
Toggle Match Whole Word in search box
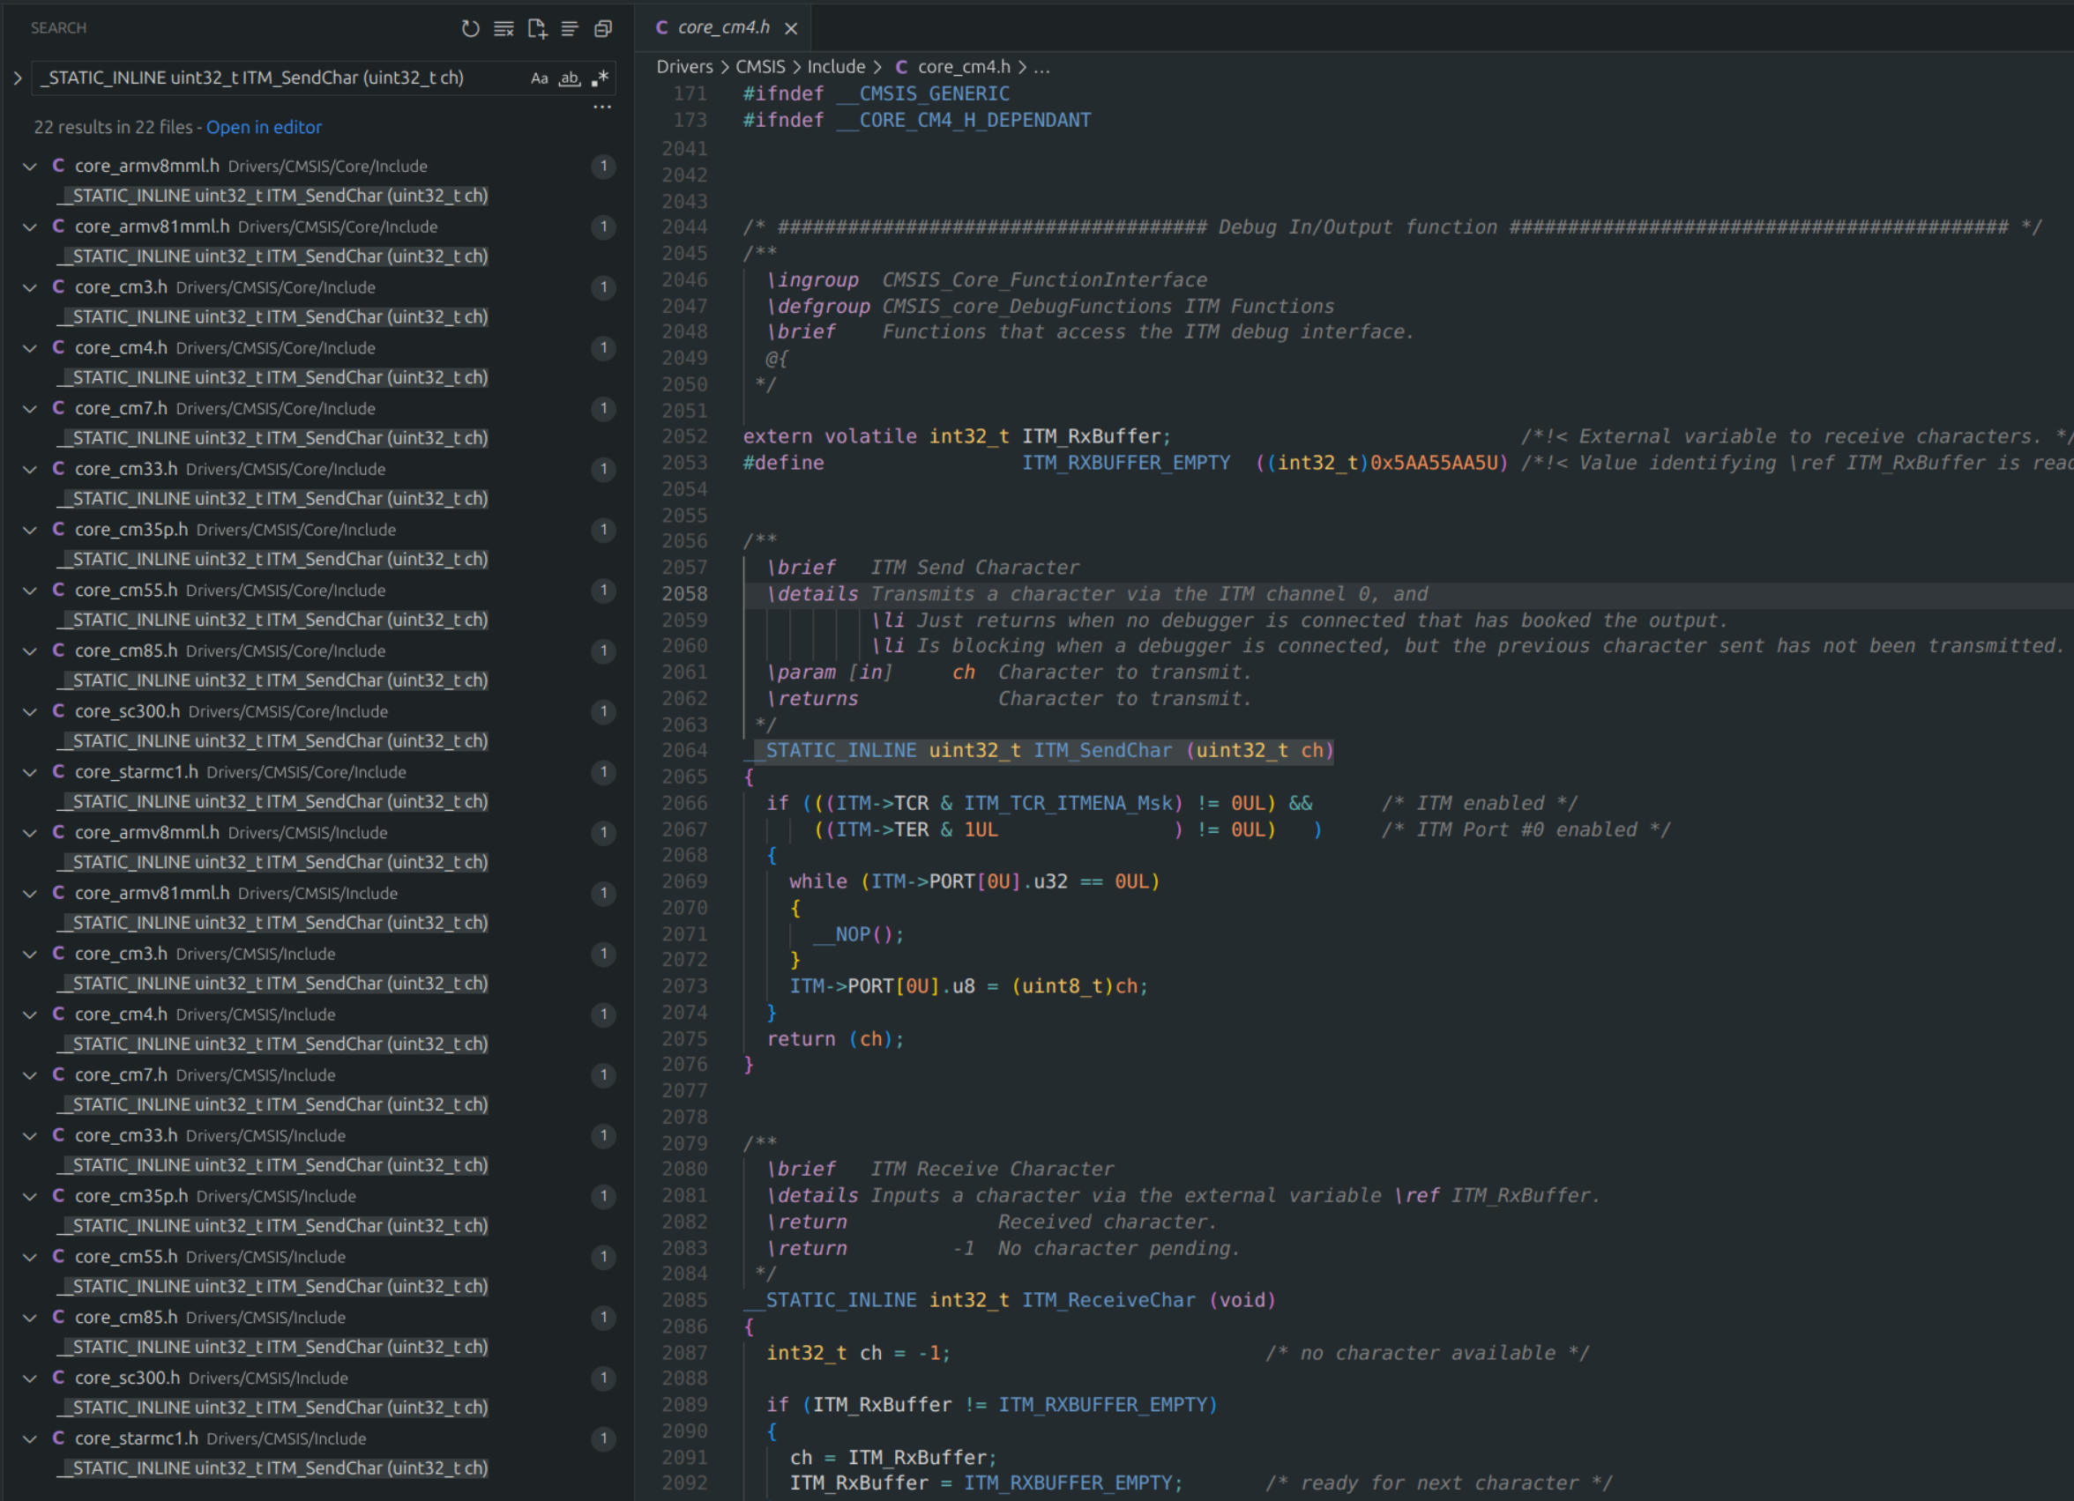pyautogui.click(x=570, y=78)
